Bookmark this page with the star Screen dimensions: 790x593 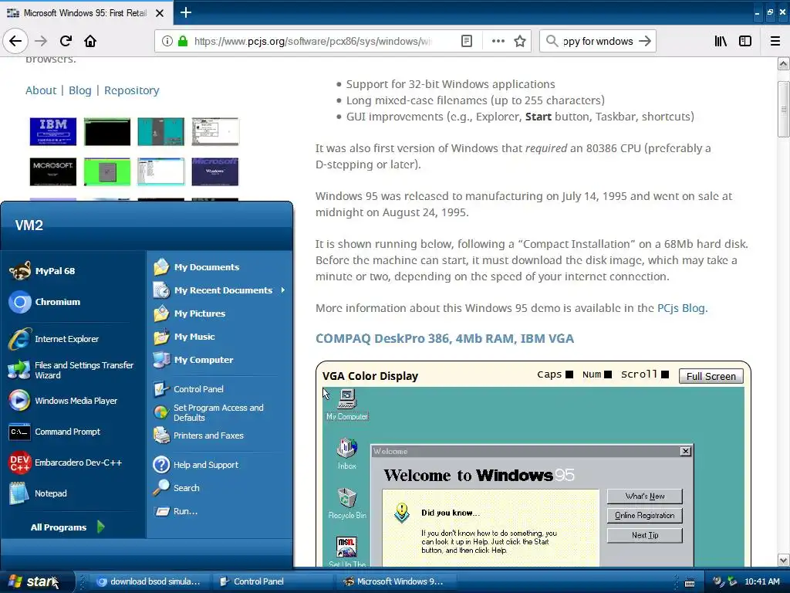point(520,41)
